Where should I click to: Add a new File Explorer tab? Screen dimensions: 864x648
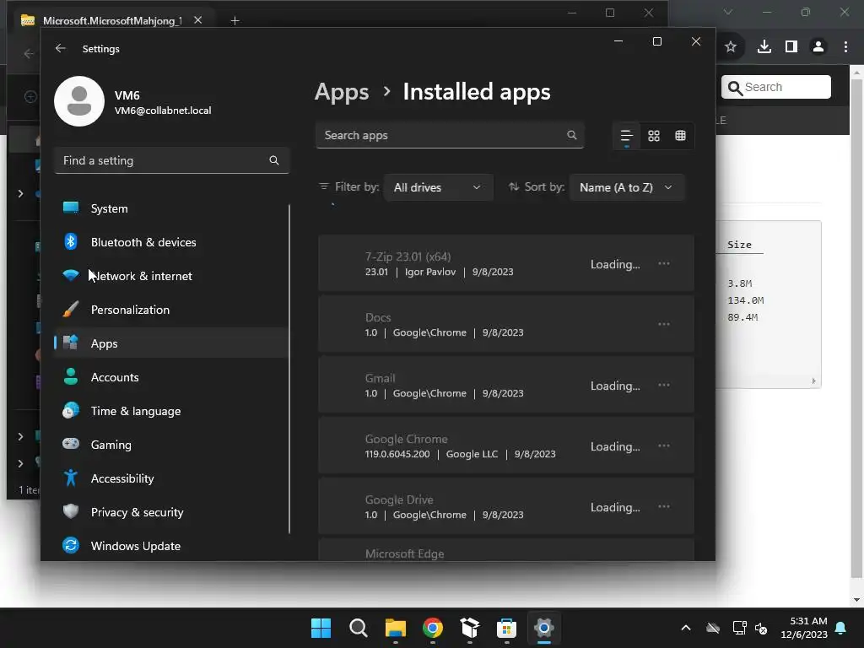pyautogui.click(x=235, y=20)
